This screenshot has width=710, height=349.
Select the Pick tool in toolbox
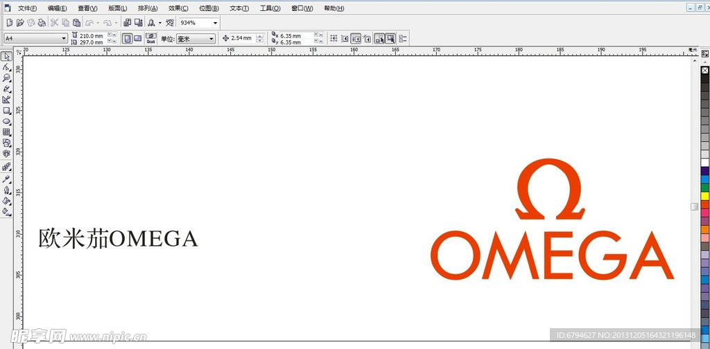[6, 57]
